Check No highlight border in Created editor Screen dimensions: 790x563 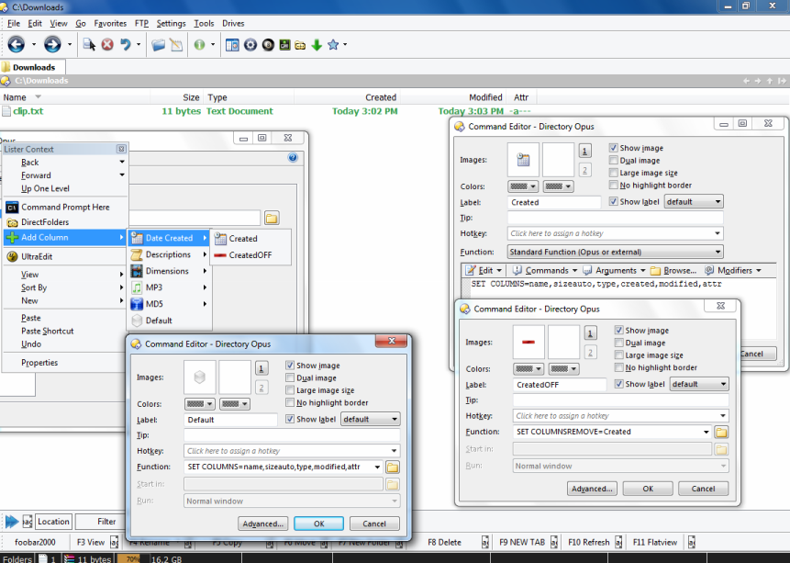click(x=614, y=185)
